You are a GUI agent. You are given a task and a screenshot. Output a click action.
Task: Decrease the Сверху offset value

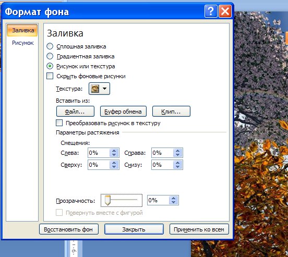114,167
